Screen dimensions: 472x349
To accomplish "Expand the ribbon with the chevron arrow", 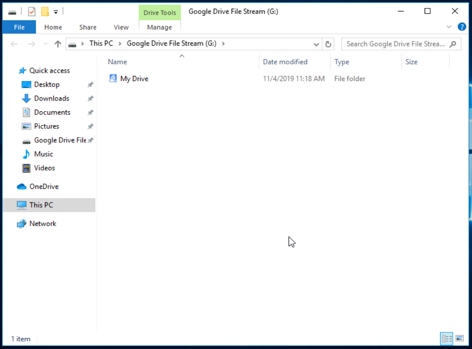I will (449, 27).
